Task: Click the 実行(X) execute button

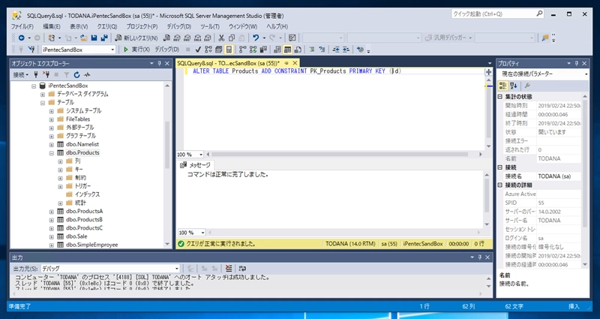Action: [136, 50]
